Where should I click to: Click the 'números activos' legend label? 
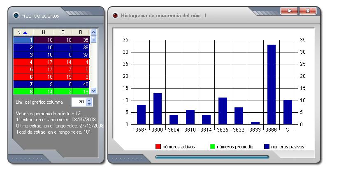179,147
